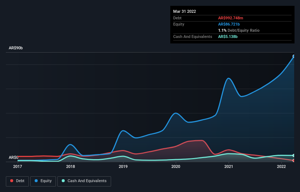Viewport: 300px width, 192px height.
Task: Click the 1.1% Debt/Equity Ratio text
Action: click(x=239, y=30)
